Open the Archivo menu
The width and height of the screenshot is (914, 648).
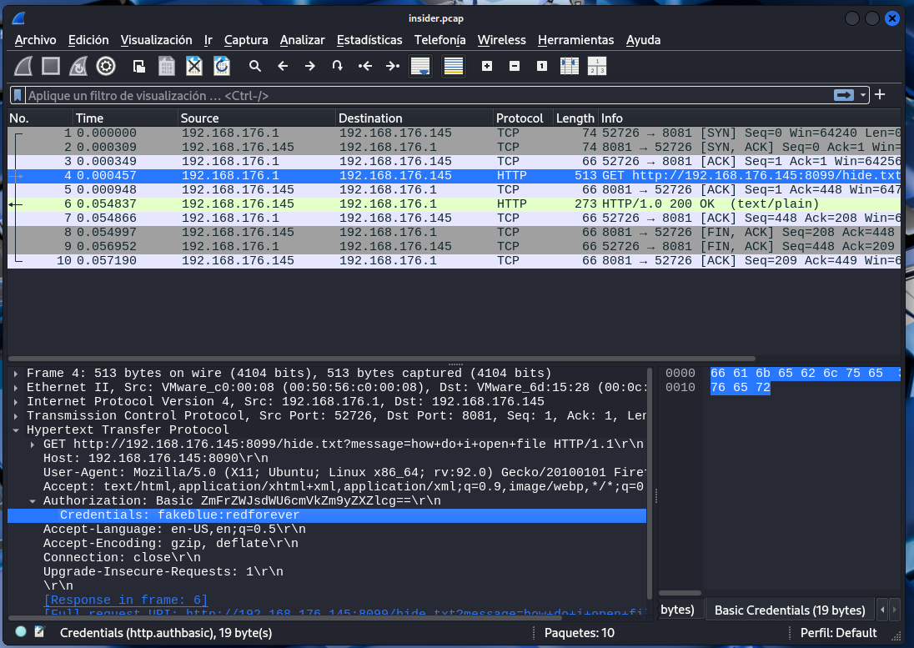click(36, 40)
